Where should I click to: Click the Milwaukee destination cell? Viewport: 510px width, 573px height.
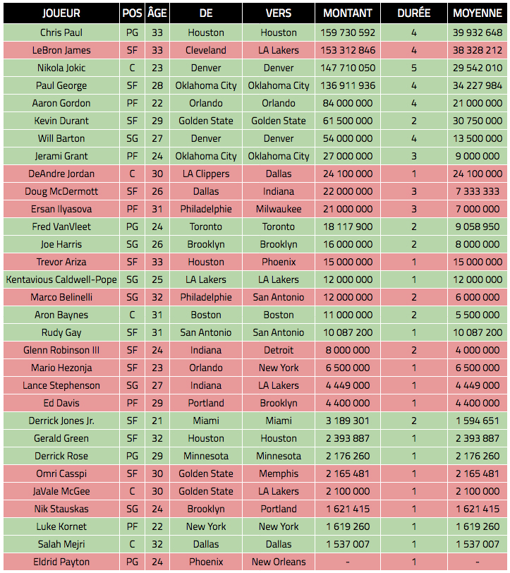(x=279, y=209)
